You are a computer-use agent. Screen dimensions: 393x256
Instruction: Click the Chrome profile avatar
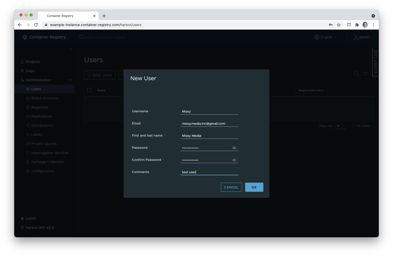click(365, 25)
